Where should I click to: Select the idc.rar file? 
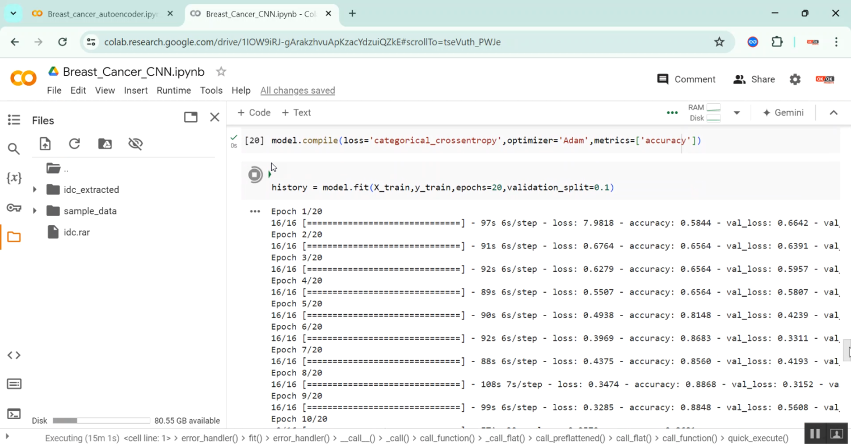(x=77, y=232)
